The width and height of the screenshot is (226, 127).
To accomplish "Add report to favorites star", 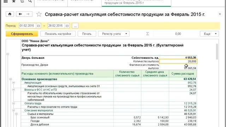I will point(39,14).
